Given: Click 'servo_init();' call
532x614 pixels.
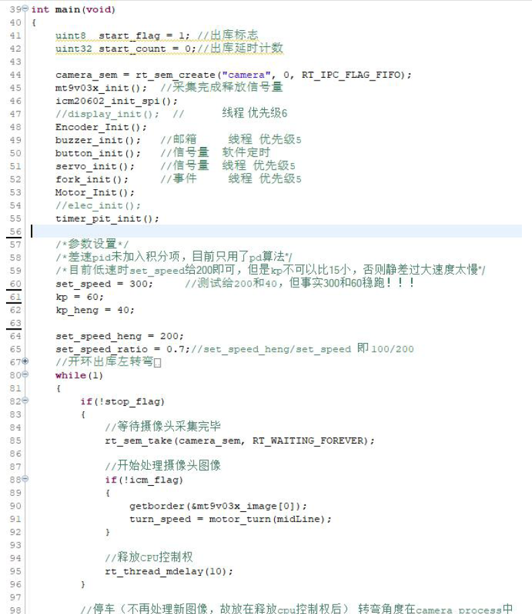Looking at the screenshot, I should (x=95, y=166).
